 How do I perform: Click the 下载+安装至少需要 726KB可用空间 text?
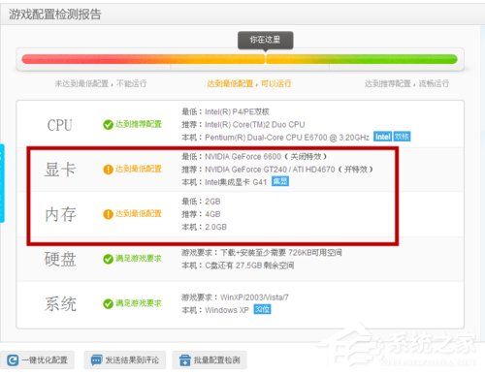pyautogui.click(x=281, y=253)
